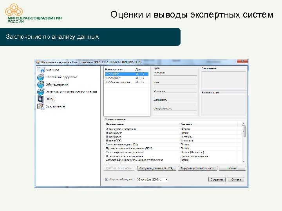Open Осмотры и рекомендации врачей icon
The image size is (282, 211).
coord(41,92)
